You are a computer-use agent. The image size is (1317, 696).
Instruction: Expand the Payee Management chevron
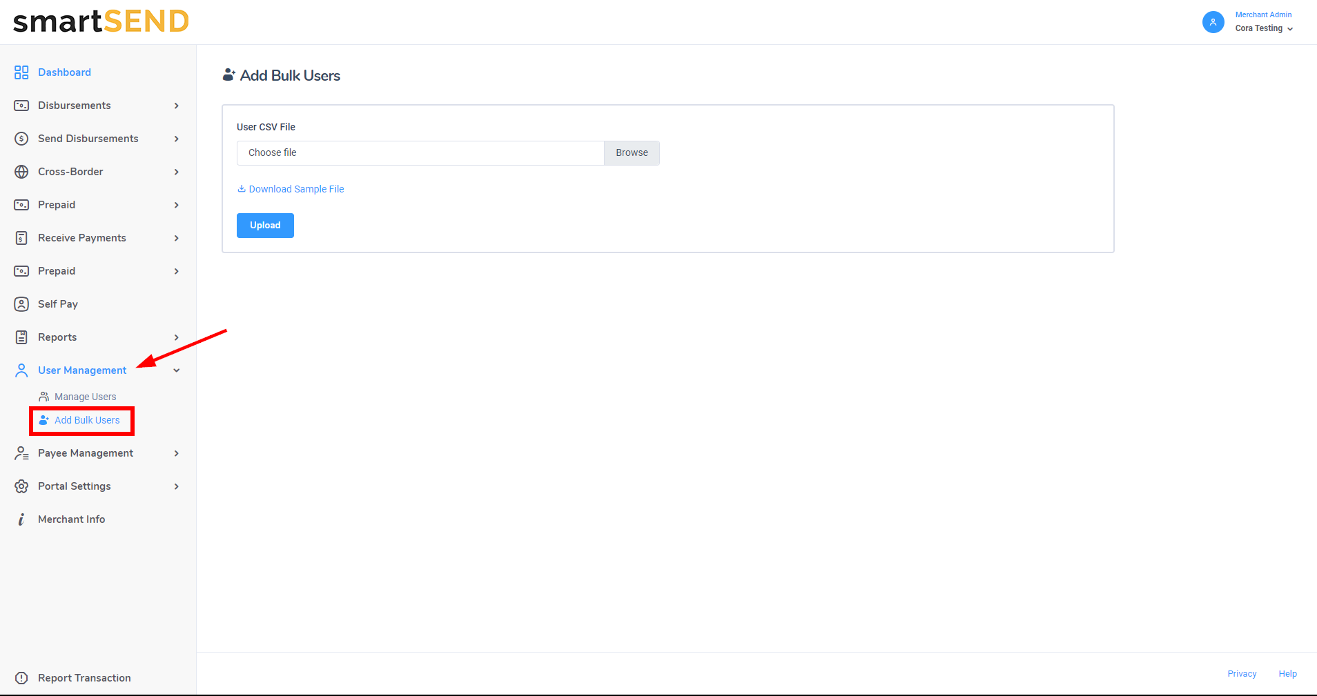point(177,453)
